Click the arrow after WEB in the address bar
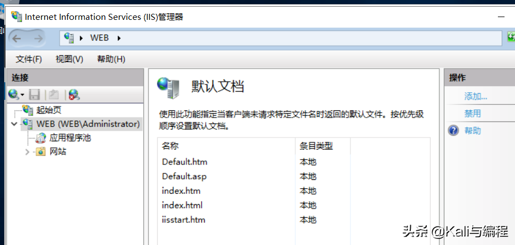Image resolution: width=515 pixels, height=245 pixels. [119, 38]
